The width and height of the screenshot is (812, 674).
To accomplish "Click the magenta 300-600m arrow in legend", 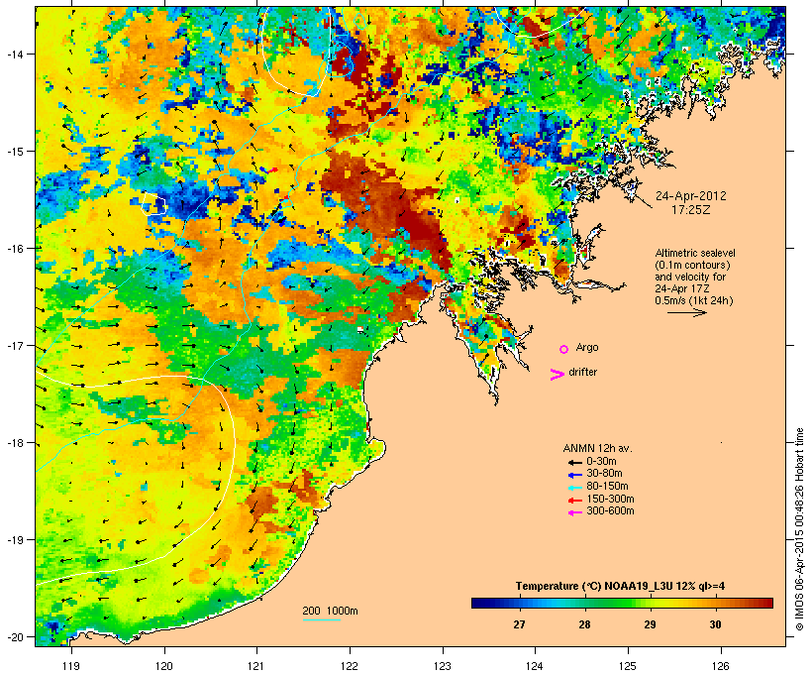I will coord(575,512).
